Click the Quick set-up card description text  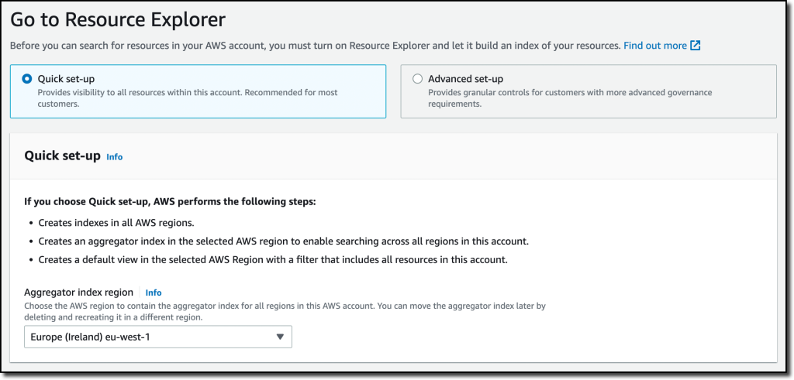click(188, 98)
